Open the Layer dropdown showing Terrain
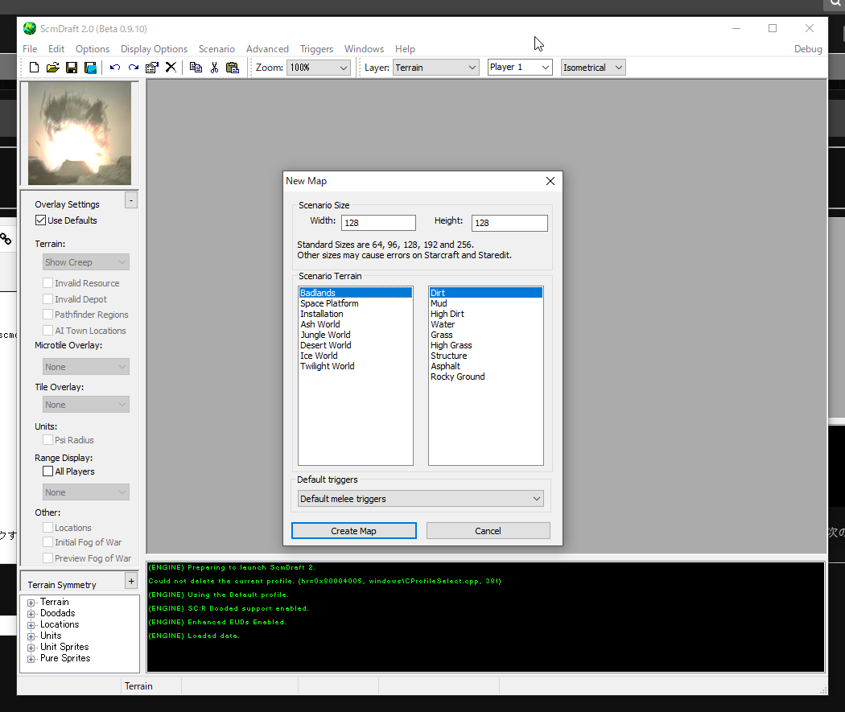This screenshot has height=712, width=845. coord(436,68)
